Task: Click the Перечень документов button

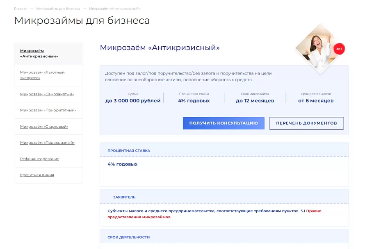Action: coord(306,123)
